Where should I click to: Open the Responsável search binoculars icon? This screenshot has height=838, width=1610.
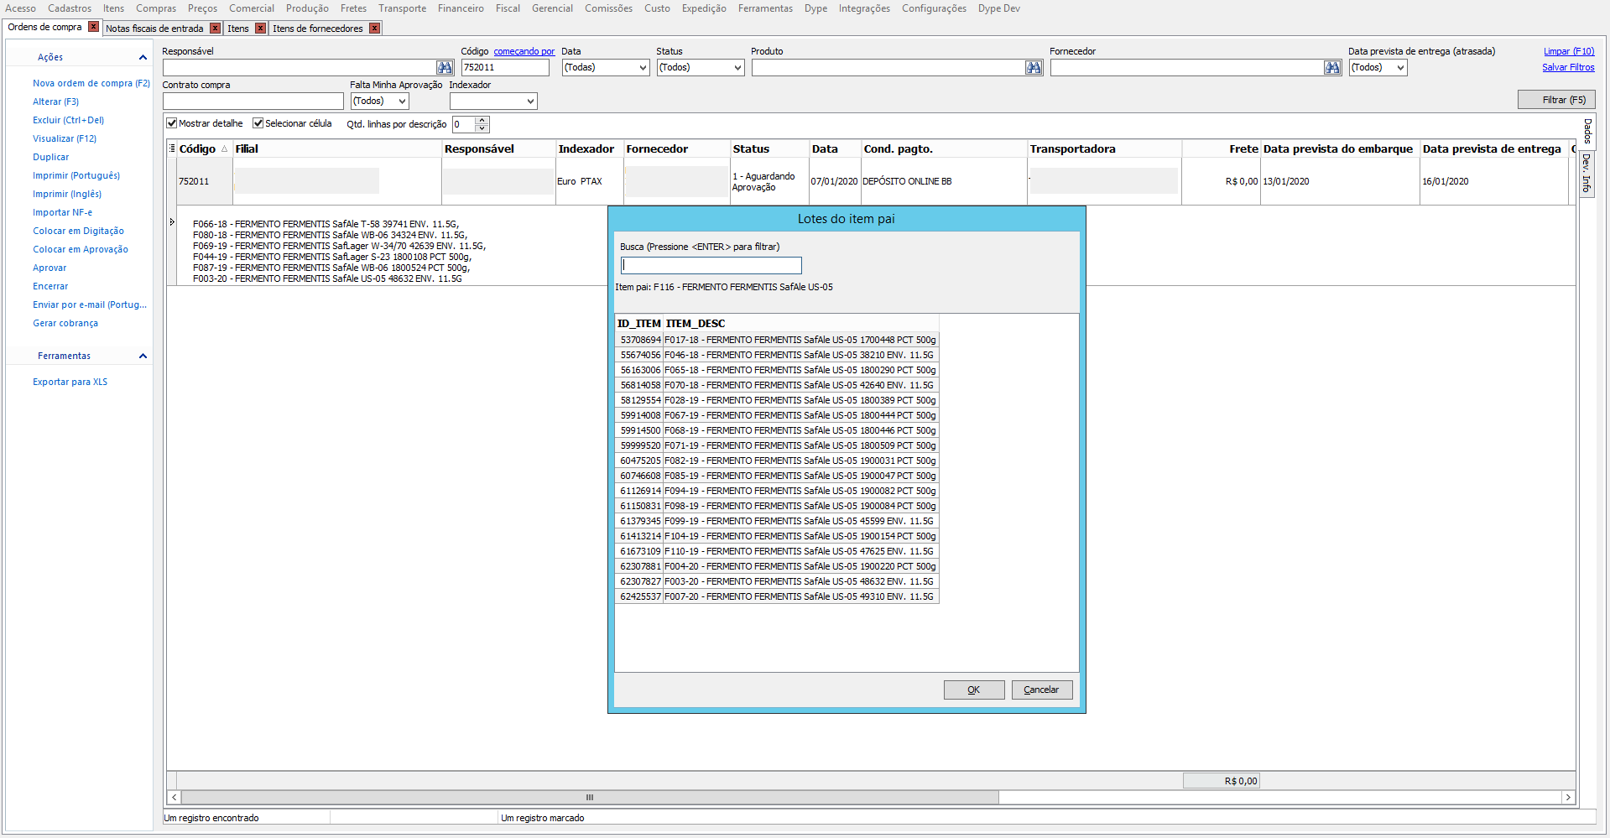(445, 67)
